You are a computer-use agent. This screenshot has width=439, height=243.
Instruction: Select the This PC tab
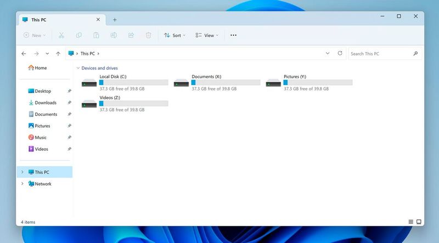62,20
